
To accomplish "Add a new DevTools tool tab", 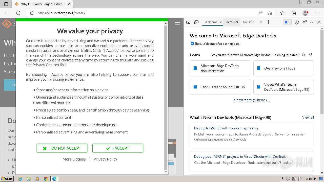I will click(268, 22).
